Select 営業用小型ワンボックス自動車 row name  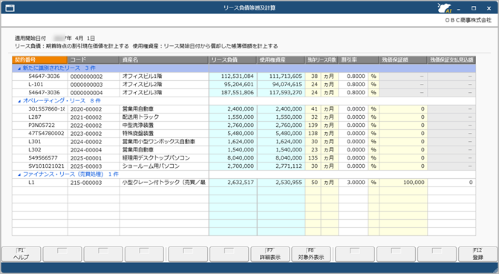click(x=164, y=142)
